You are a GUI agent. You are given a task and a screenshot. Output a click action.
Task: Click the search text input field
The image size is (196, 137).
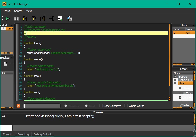point(42,106)
